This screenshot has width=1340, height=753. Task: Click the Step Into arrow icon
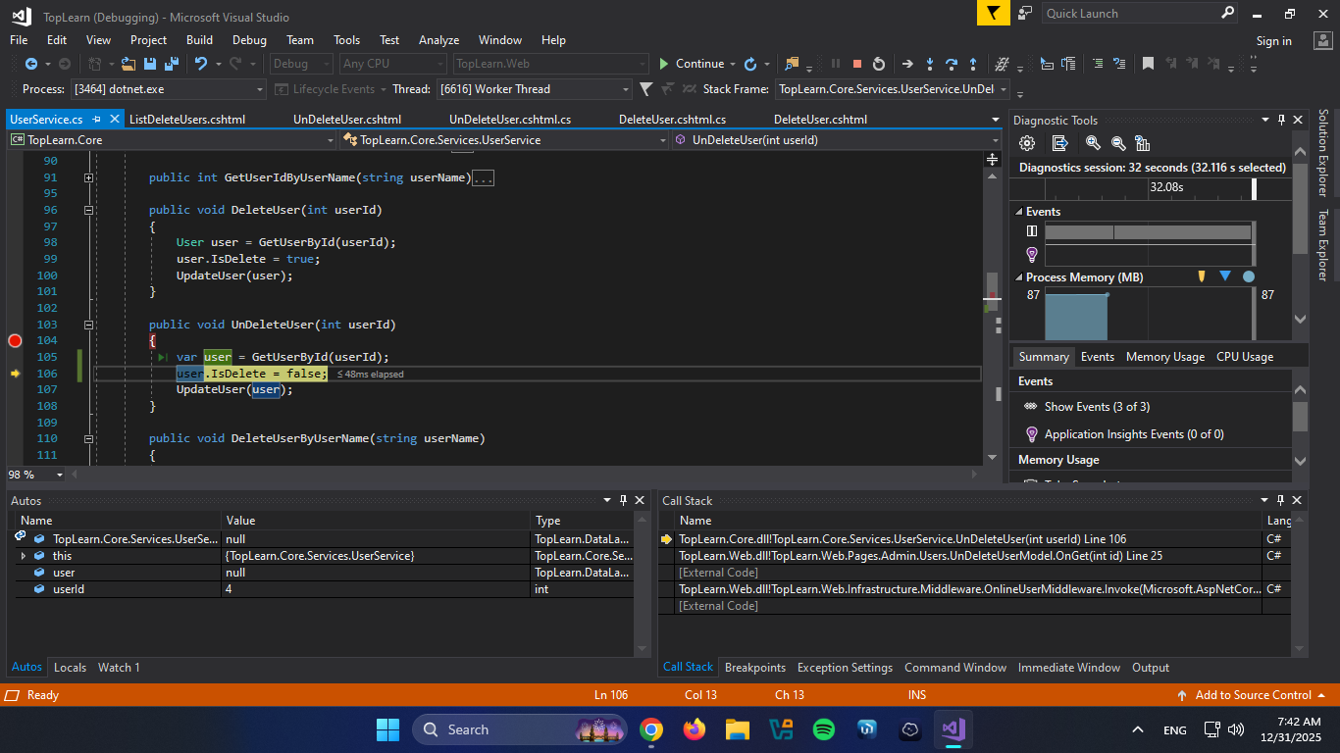click(x=930, y=64)
